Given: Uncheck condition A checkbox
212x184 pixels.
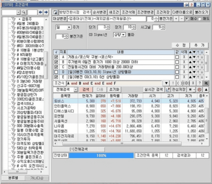Looking at the screenshot, I should [57, 57].
